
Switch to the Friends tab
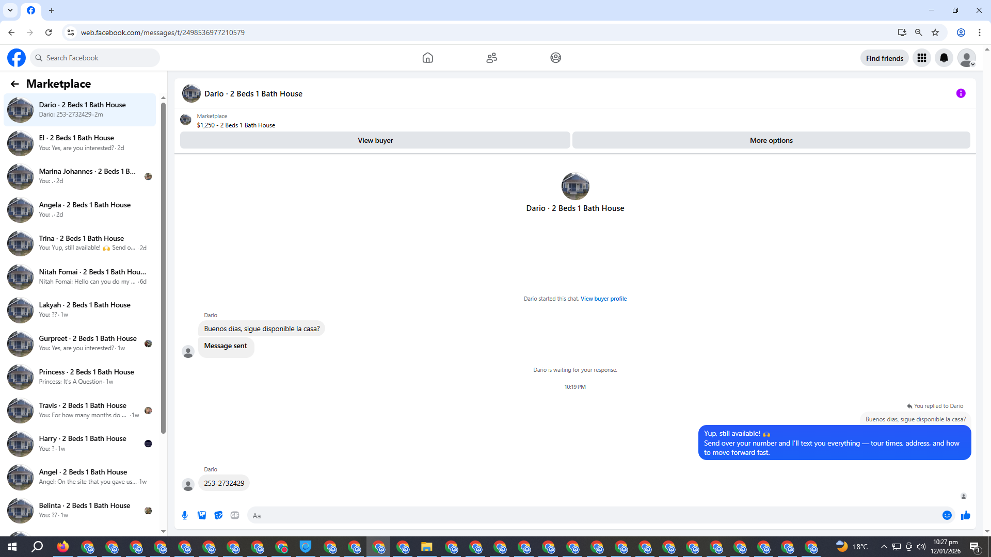(x=491, y=58)
